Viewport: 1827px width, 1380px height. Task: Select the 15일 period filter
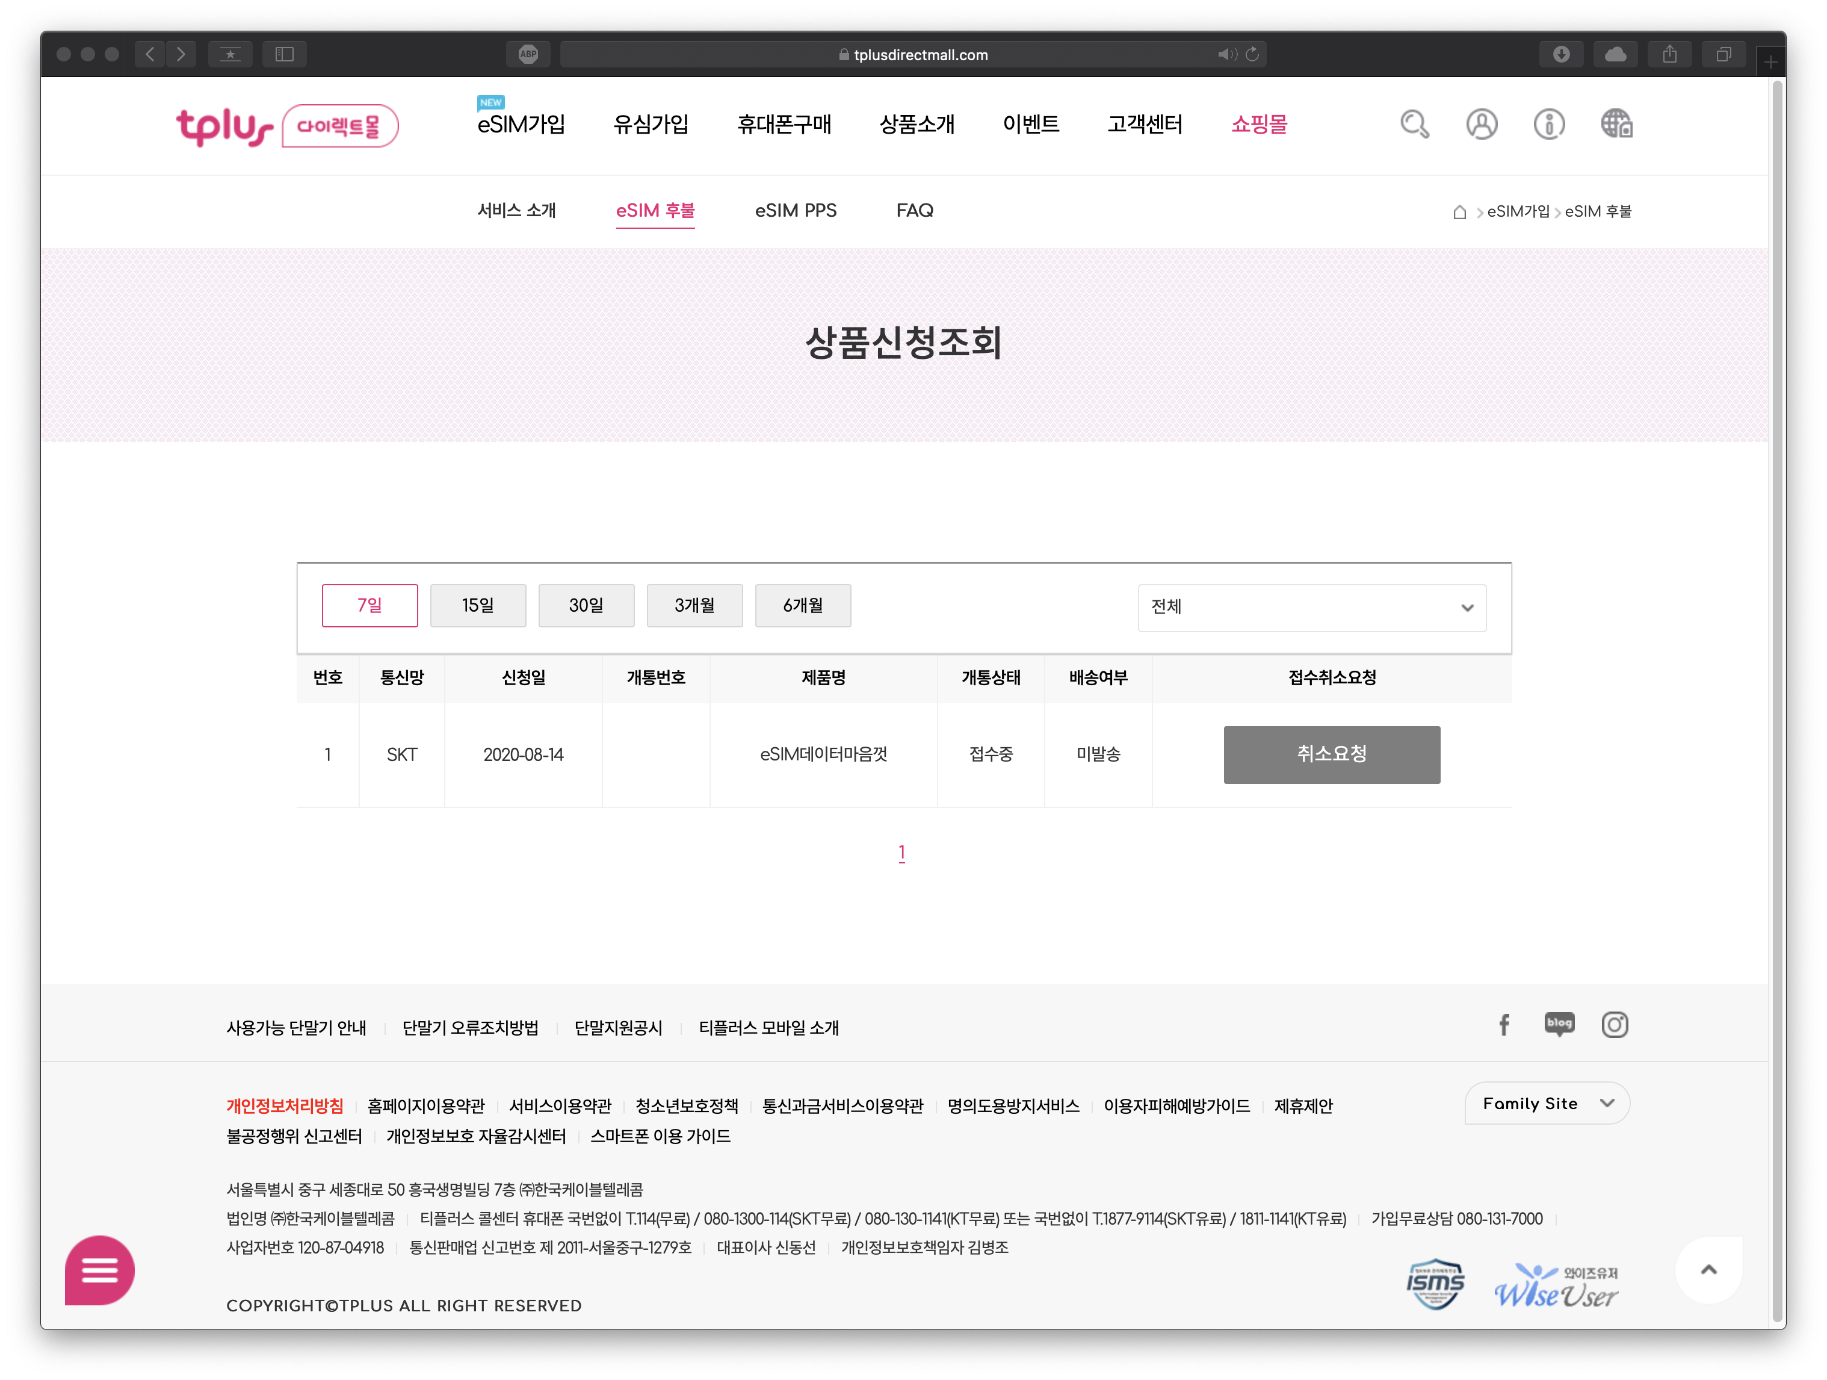[x=477, y=606]
